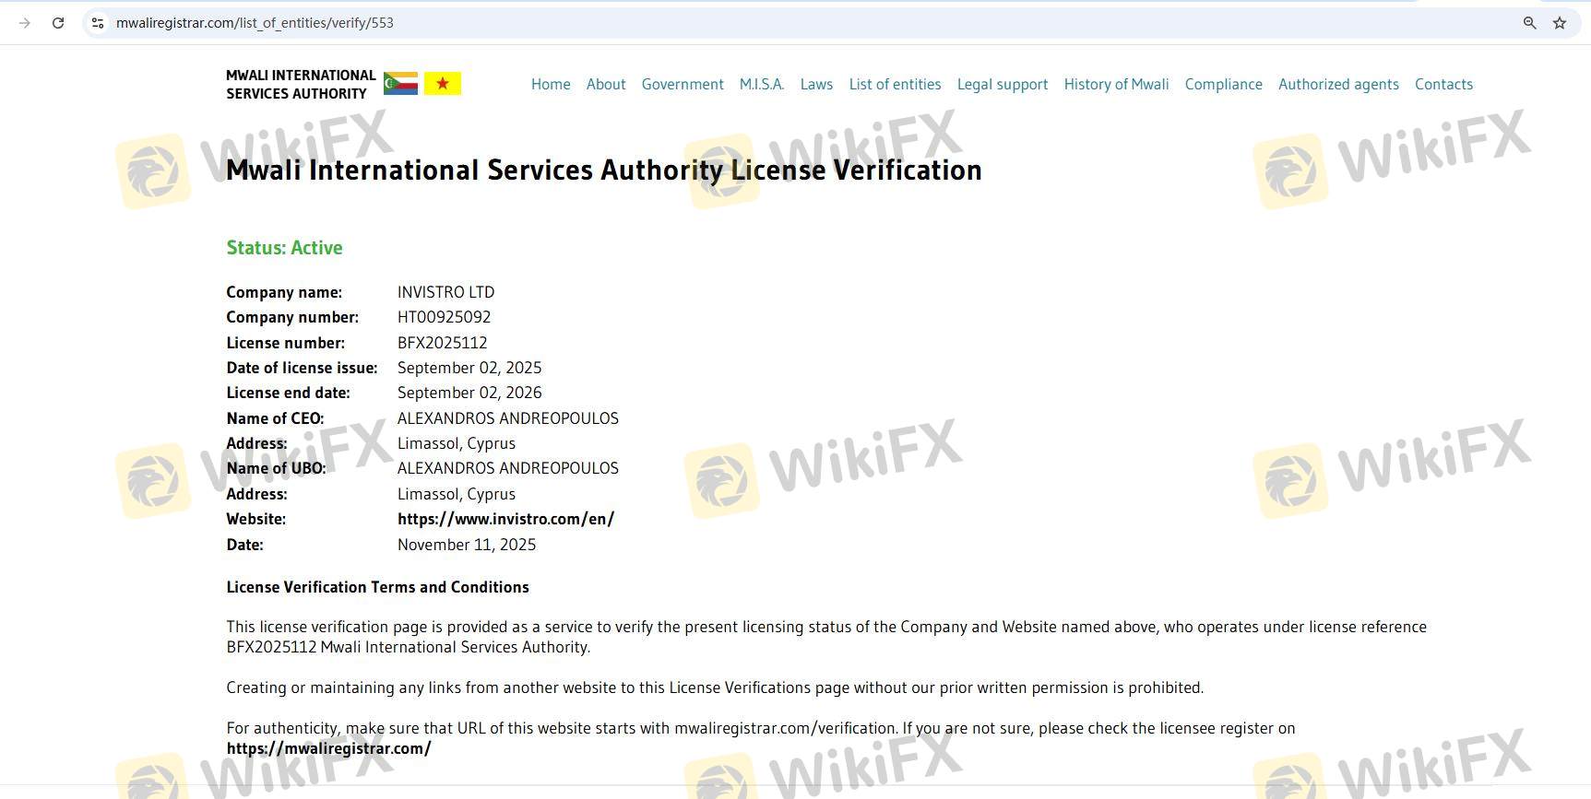The height and width of the screenshot is (799, 1591).
Task: Click the browser reload icon
Action: (x=58, y=23)
